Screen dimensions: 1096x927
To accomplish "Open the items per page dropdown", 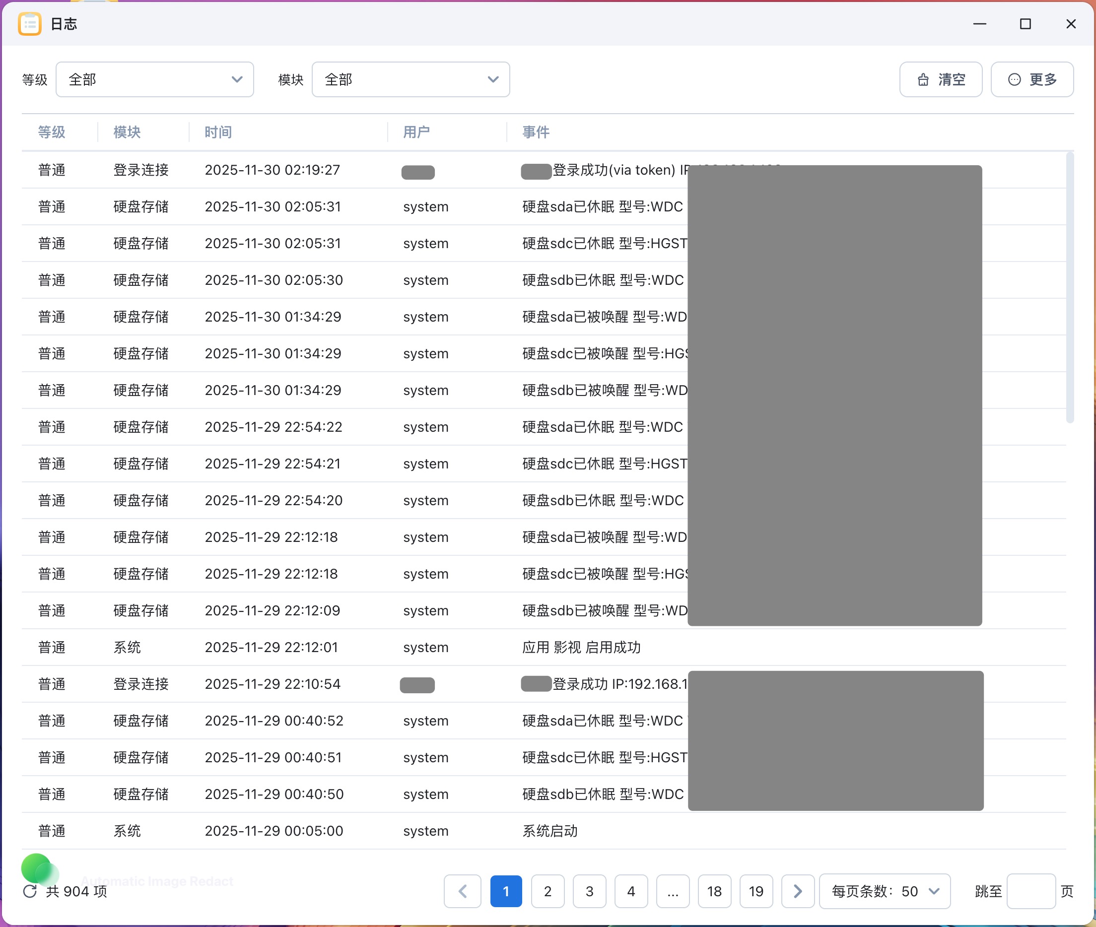I will pyautogui.click(x=885, y=891).
